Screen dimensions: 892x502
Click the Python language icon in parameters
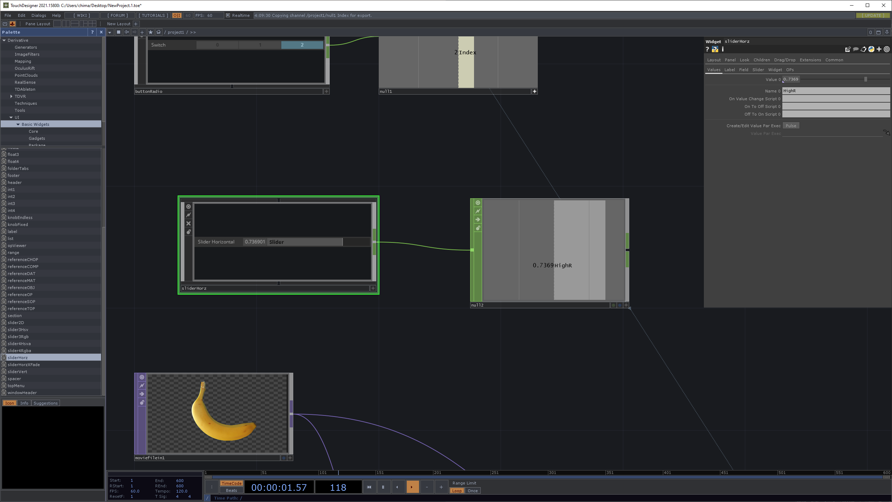[871, 49]
